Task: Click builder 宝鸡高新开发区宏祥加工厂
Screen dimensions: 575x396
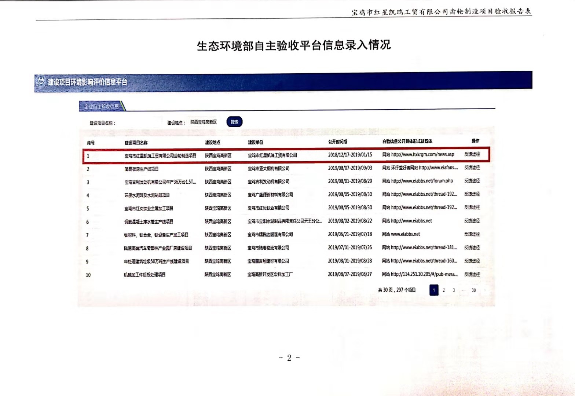Action: [270, 274]
